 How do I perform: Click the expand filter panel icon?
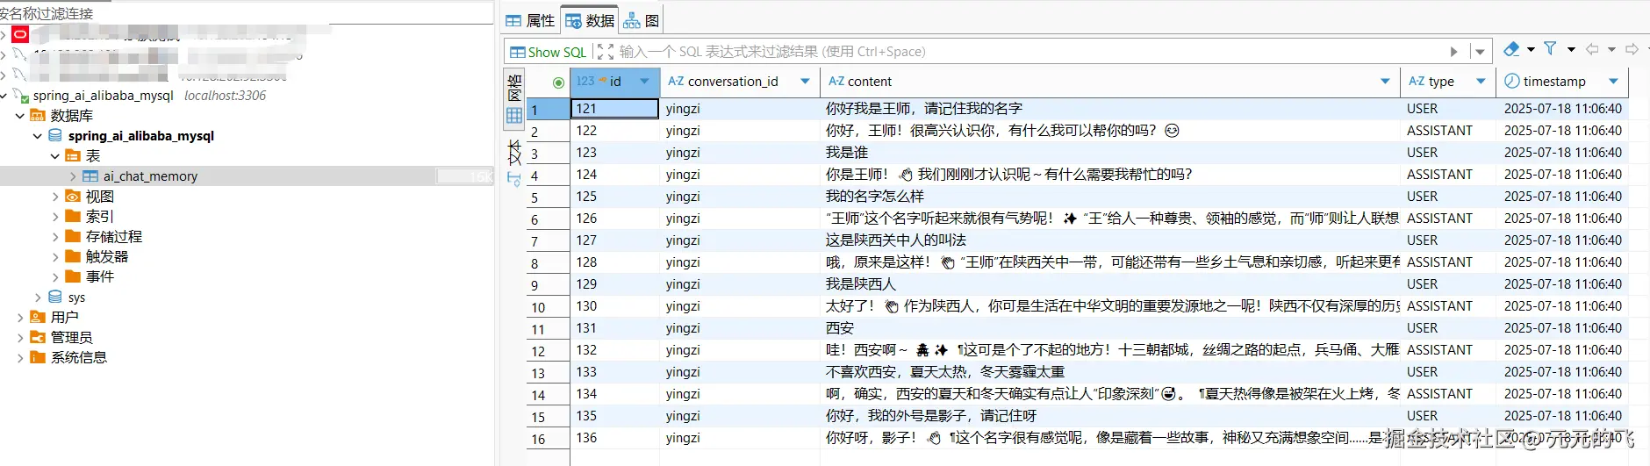click(606, 52)
